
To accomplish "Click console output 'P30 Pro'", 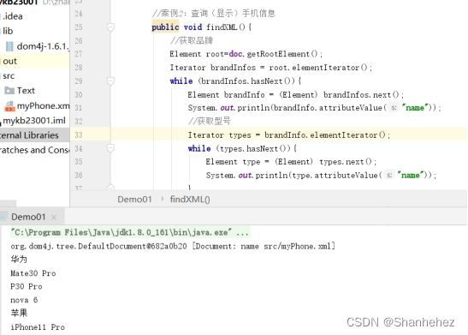I will pos(27,286).
